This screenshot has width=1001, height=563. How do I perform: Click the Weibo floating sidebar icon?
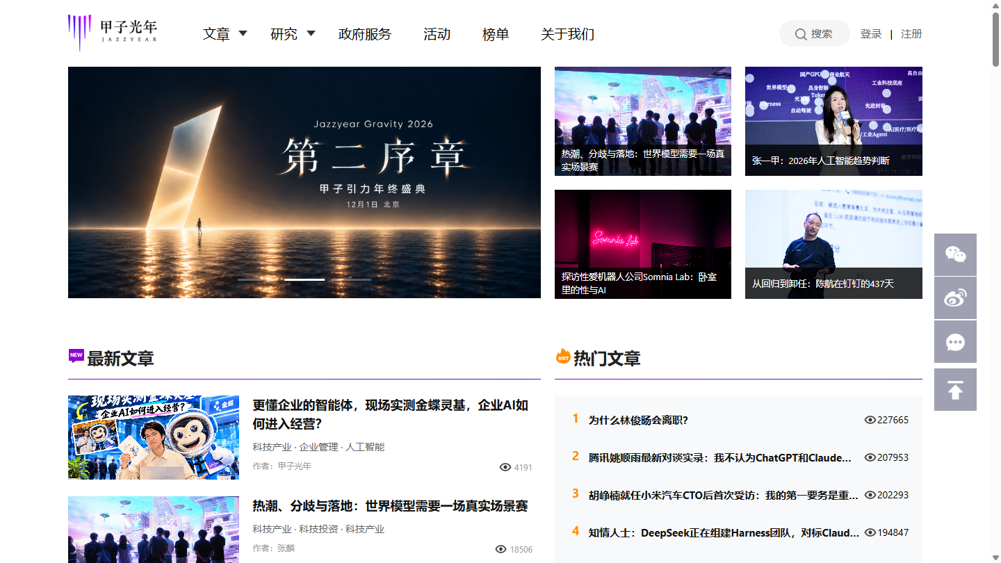(x=955, y=298)
